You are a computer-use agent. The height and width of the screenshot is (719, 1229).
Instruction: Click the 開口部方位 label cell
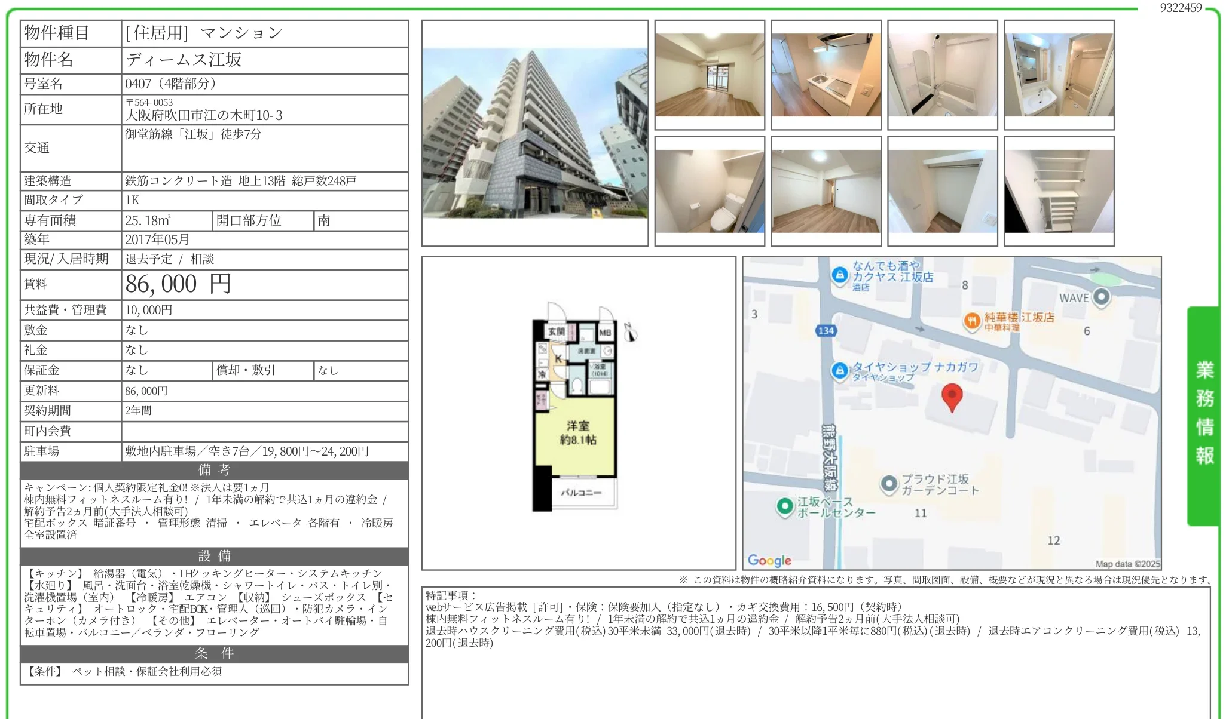coord(264,220)
